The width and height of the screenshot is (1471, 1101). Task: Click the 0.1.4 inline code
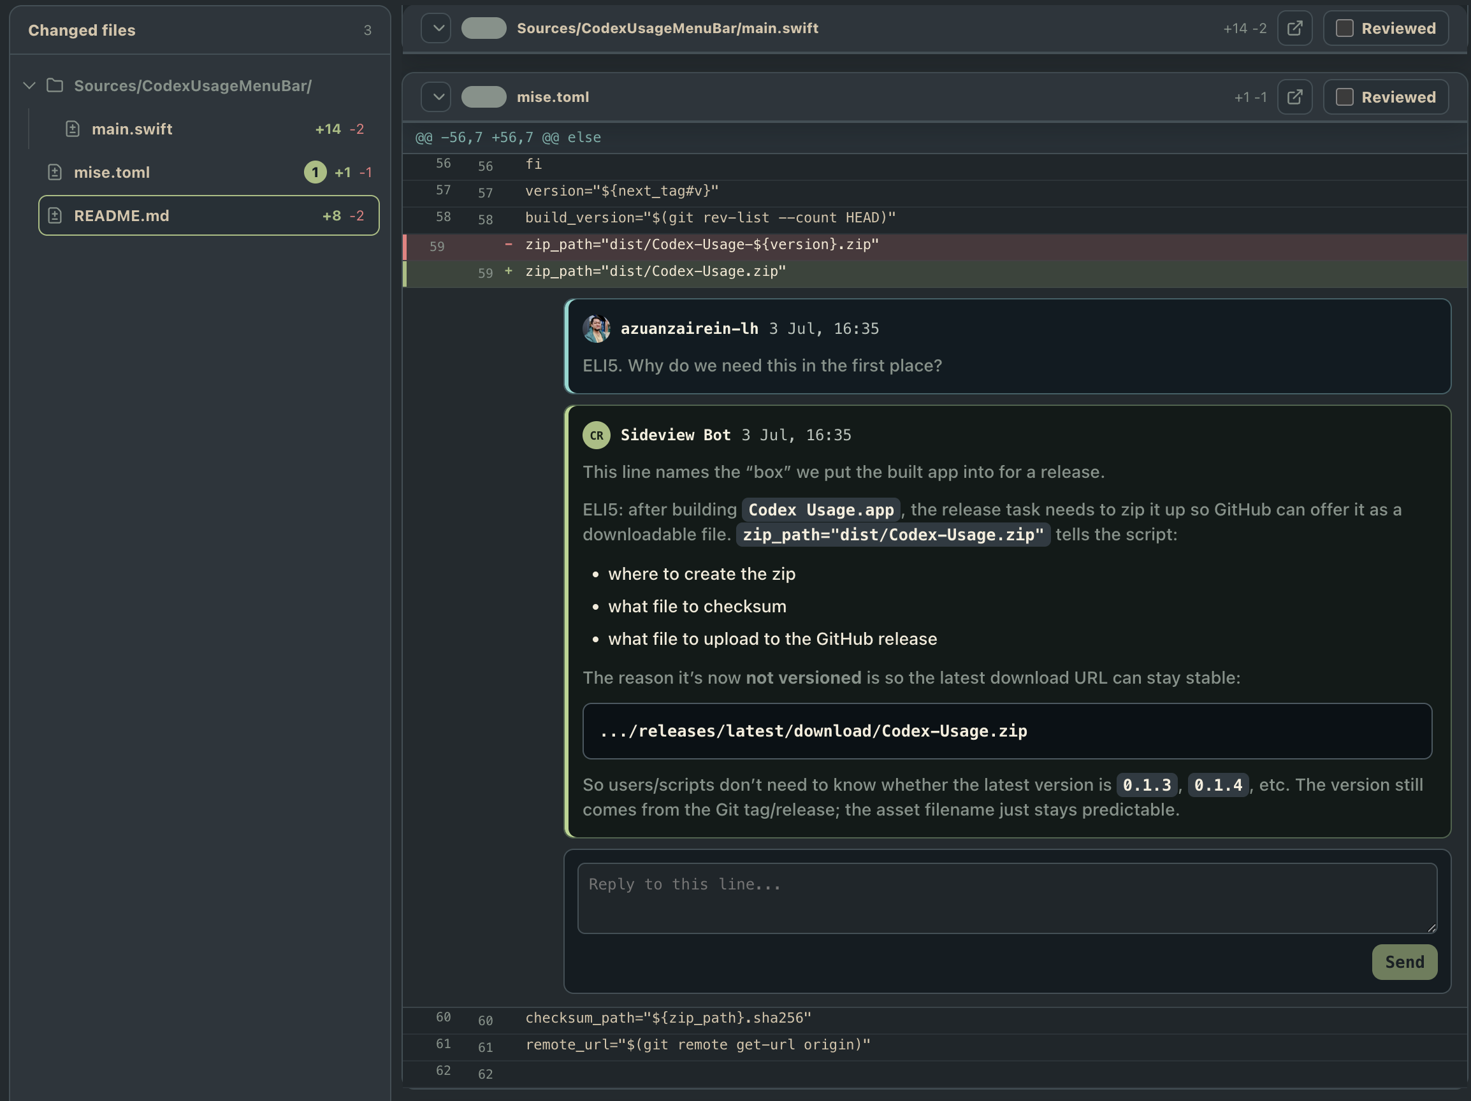coord(1217,785)
